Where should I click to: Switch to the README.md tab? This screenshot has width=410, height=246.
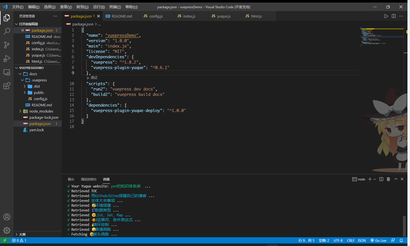pos(122,16)
